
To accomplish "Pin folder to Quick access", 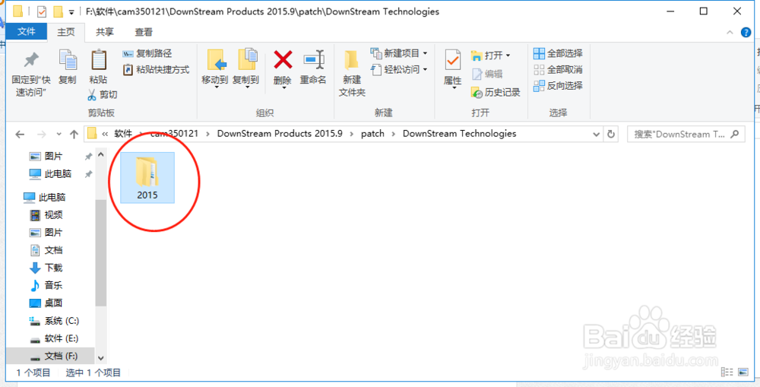I will click(x=31, y=74).
